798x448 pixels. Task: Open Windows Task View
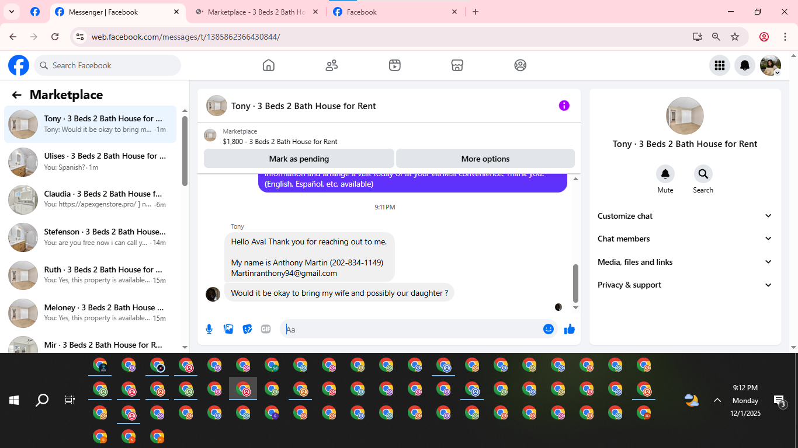point(70,400)
